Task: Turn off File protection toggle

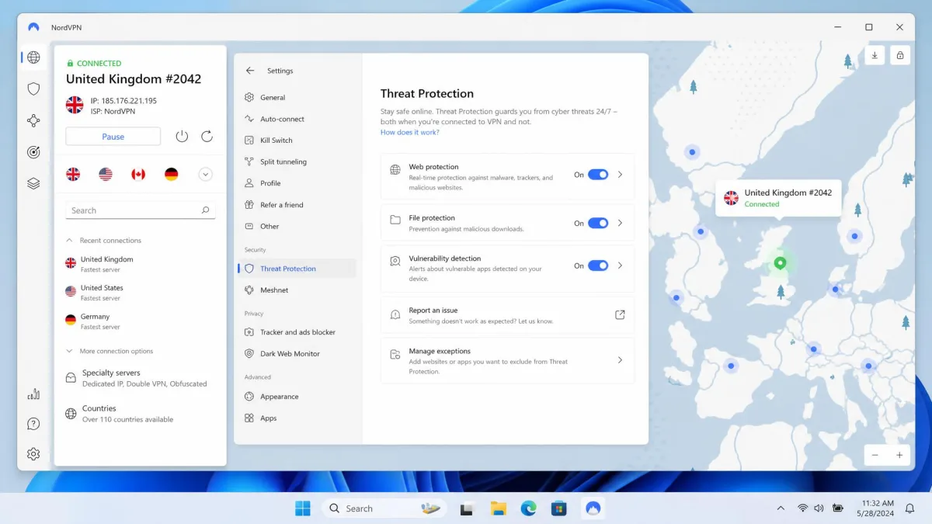Action: click(598, 224)
